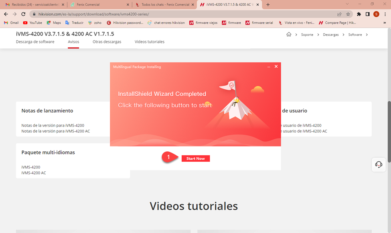Open the firmware serial bookmark

pyautogui.click(x=259, y=23)
